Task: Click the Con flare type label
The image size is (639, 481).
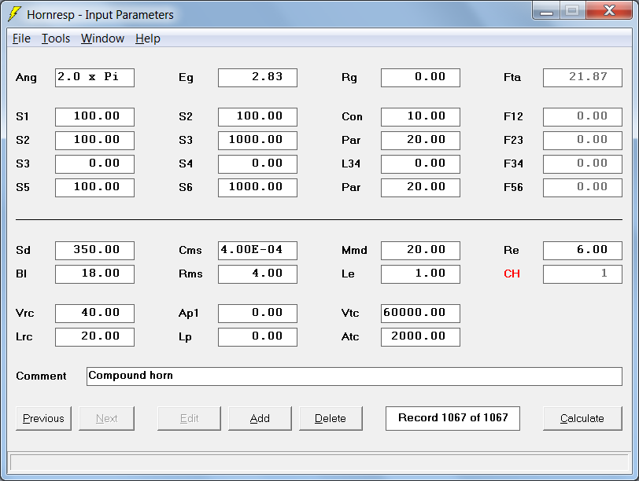Action: [352, 117]
